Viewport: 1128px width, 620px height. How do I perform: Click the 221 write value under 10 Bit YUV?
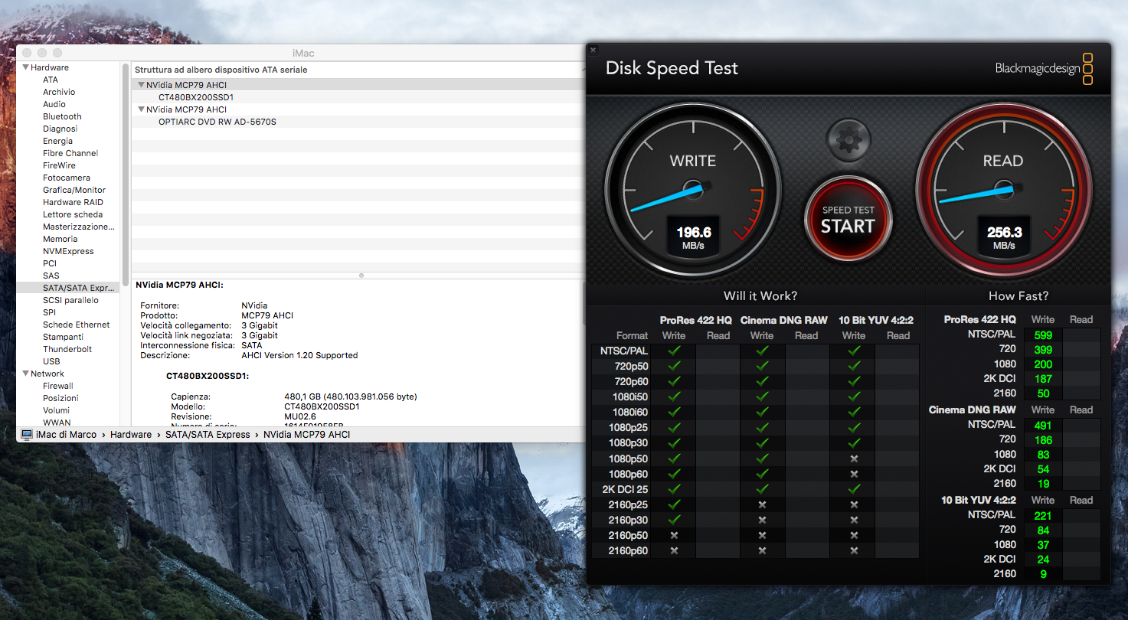[x=1043, y=515]
